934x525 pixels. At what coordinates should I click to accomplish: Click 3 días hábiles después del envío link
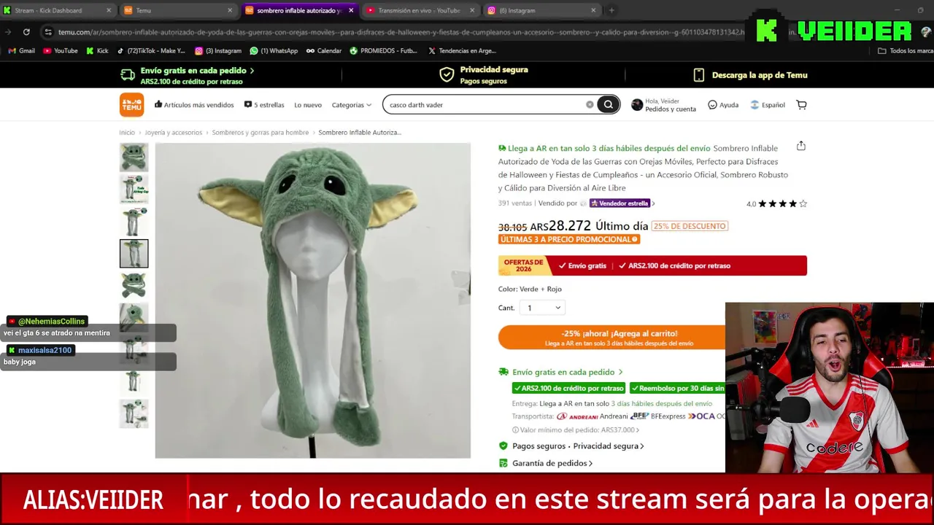pyautogui.click(x=661, y=404)
